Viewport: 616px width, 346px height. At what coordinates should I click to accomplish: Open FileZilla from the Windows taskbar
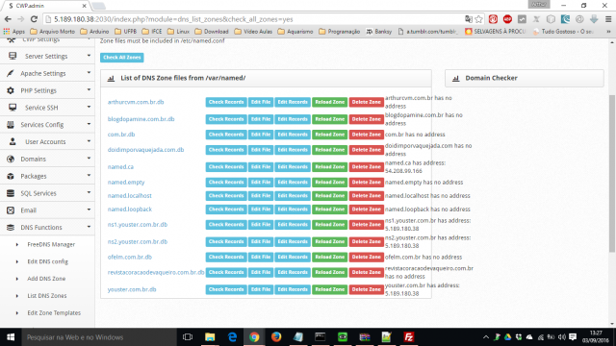tap(408, 337)
